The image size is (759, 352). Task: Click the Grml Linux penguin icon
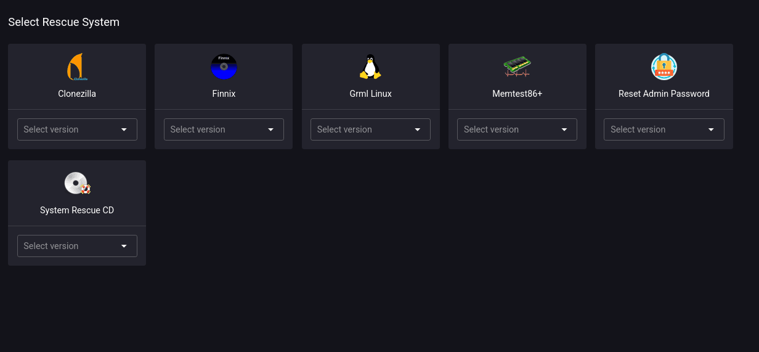click(x=370, y=67)
